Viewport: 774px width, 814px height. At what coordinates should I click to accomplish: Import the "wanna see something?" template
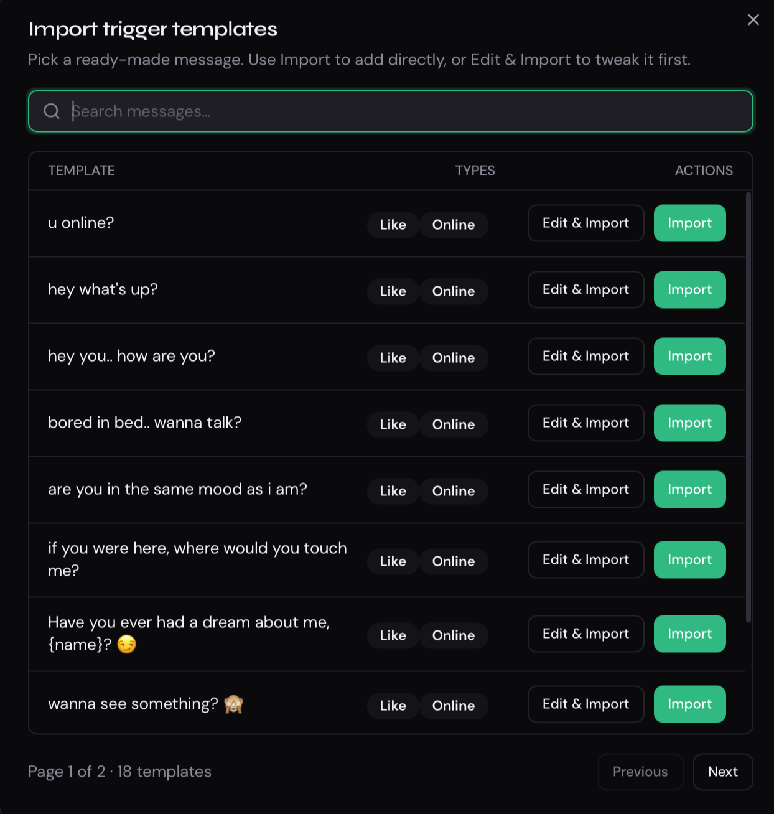pyautogui.click(x=689, y=704)
